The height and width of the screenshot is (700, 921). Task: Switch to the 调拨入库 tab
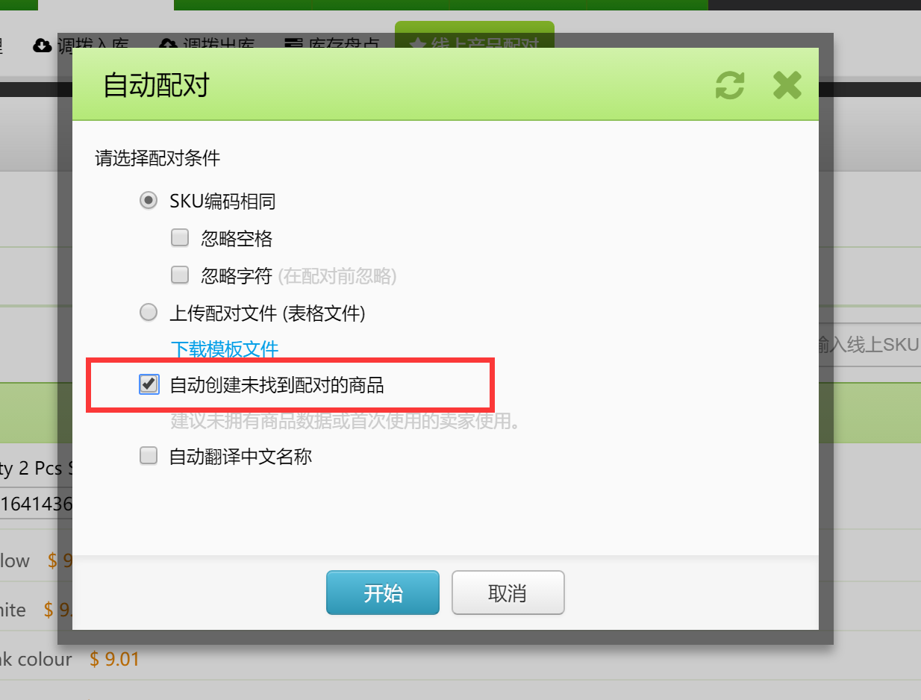(81, 46)
